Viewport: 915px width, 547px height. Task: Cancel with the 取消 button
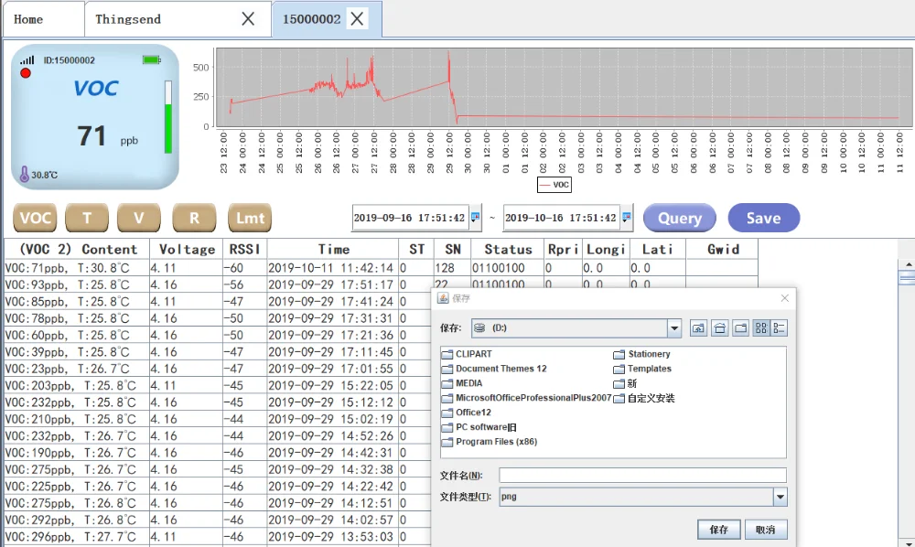[766, 530]
